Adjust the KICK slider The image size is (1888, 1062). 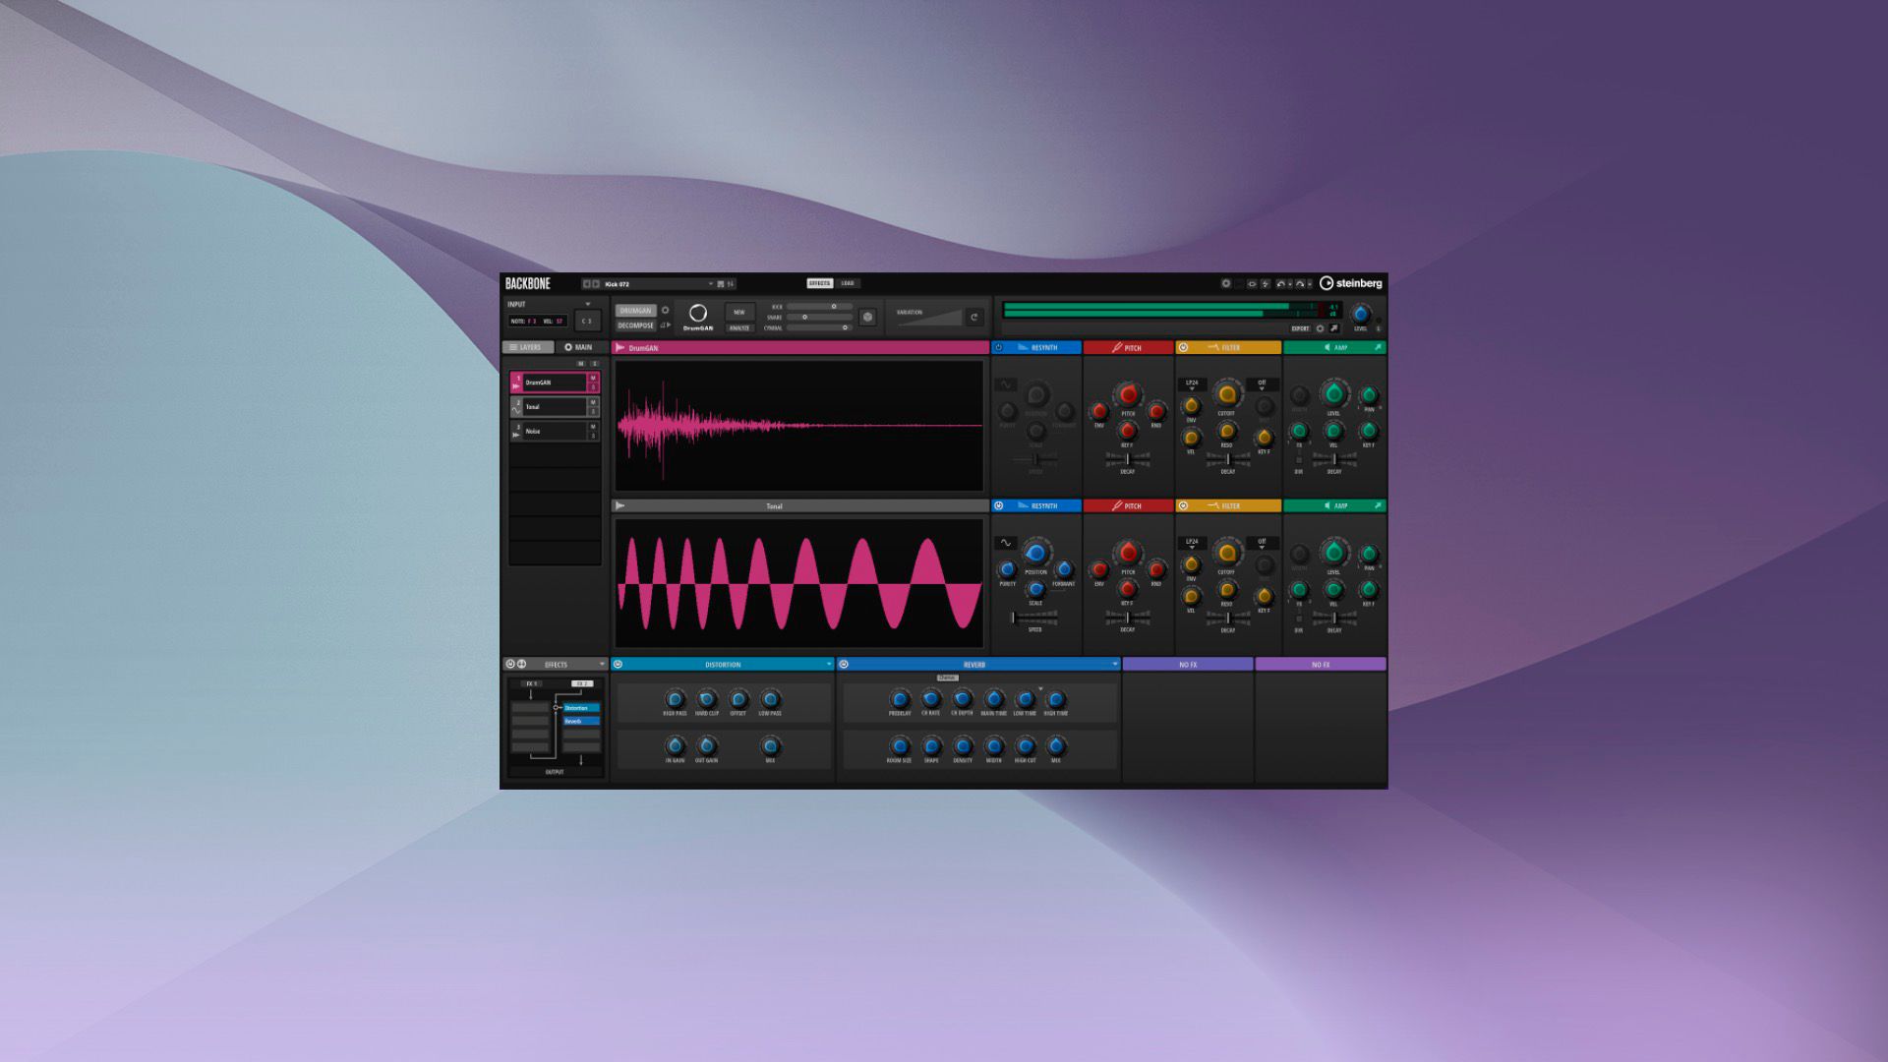[818, 307]
